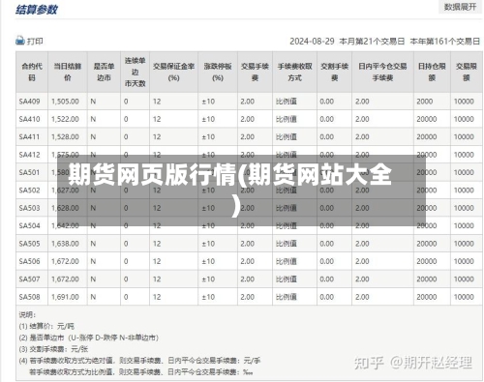This screenshot has width=484, height=382.
Task: Click the 日内平今仓交易手续费 column header
Action: 382,72
